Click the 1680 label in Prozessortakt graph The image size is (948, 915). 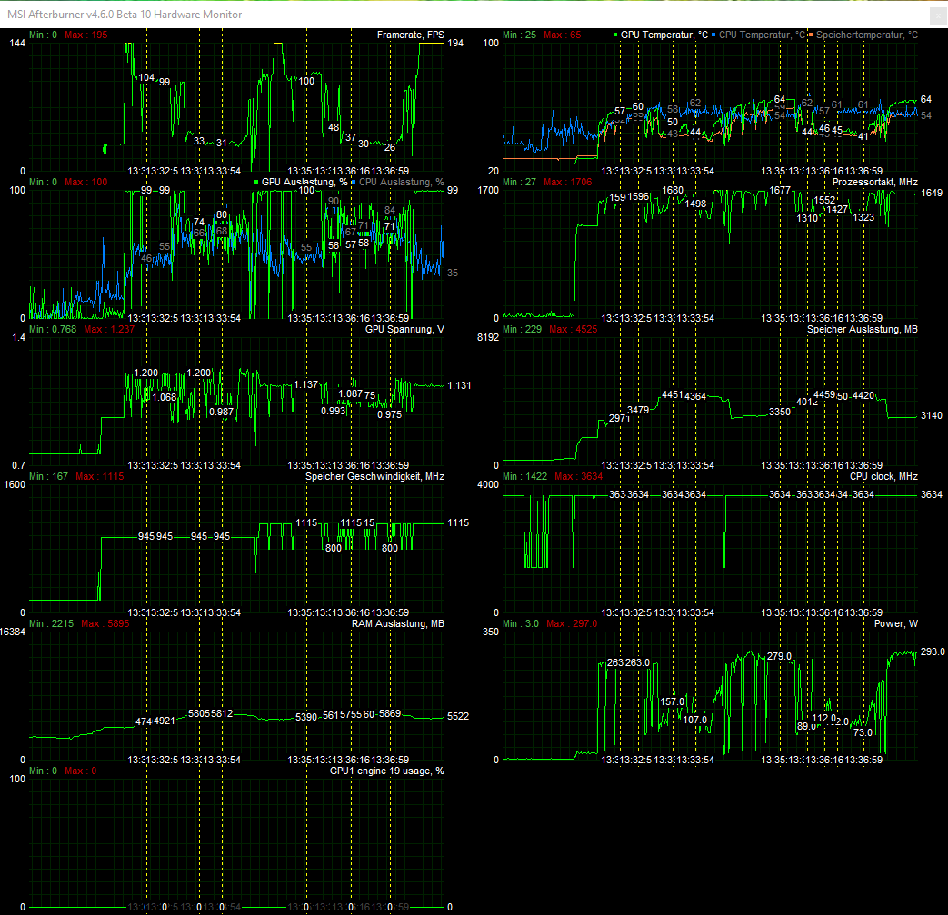tap(673, 191)
